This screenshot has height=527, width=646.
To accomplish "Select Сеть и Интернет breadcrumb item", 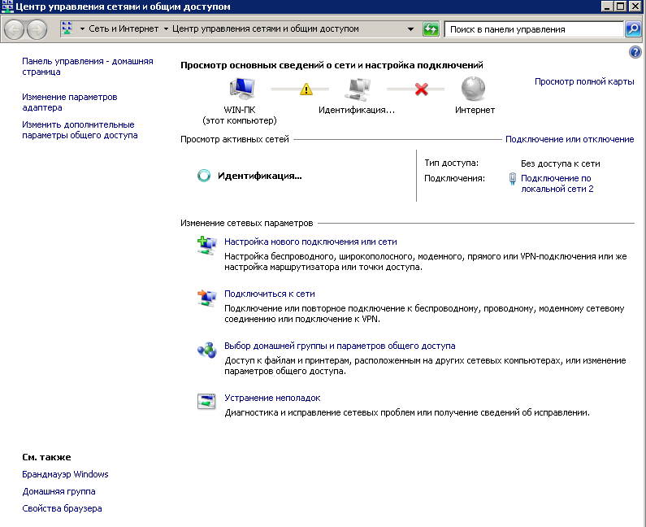I will click(x=124, y=29).
